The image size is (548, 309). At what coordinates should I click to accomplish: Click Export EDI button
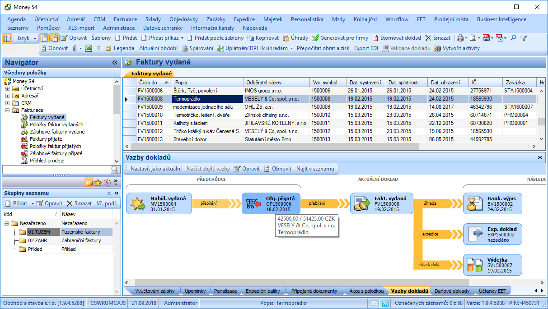366,48
